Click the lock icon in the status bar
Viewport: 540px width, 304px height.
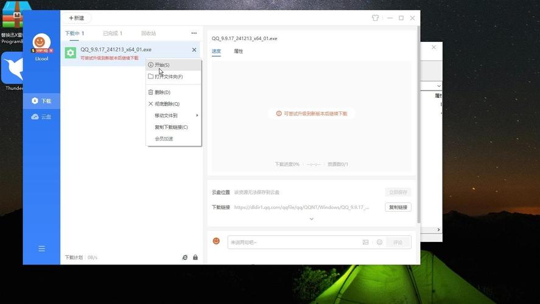(x=195, y=258)
